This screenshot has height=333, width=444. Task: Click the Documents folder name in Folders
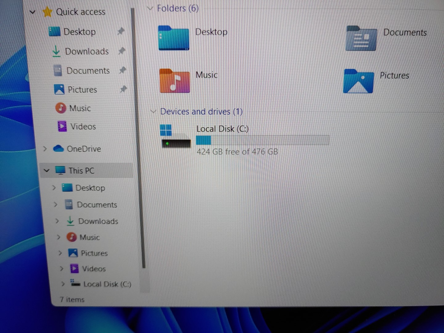coord(405,32)
